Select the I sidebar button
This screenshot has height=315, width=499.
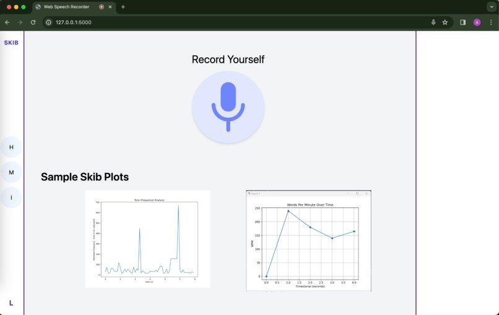11,197
